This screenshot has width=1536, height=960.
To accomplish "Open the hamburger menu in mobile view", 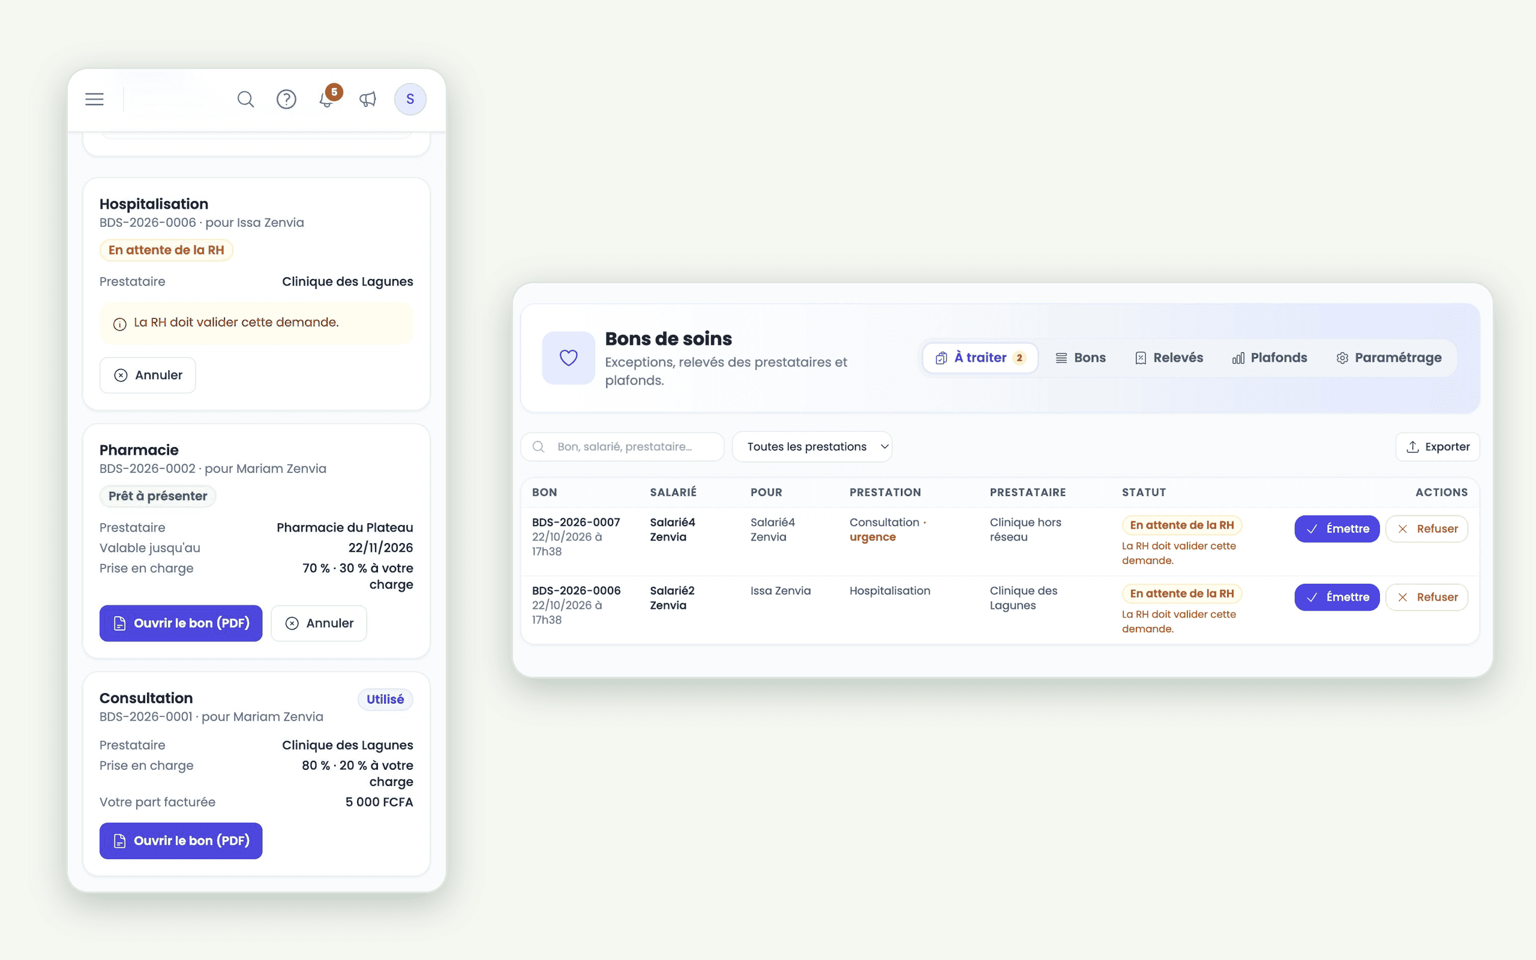I will coord(95,99).
